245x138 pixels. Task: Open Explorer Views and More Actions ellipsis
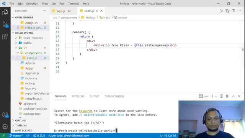[x=44, y=11]
